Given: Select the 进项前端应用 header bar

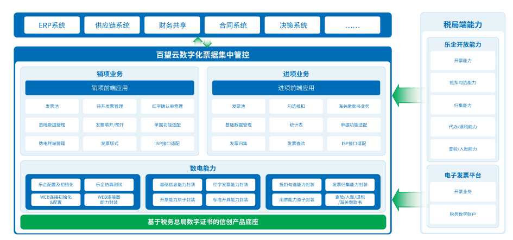Looking at the screenshot, I should coord(296,88).
